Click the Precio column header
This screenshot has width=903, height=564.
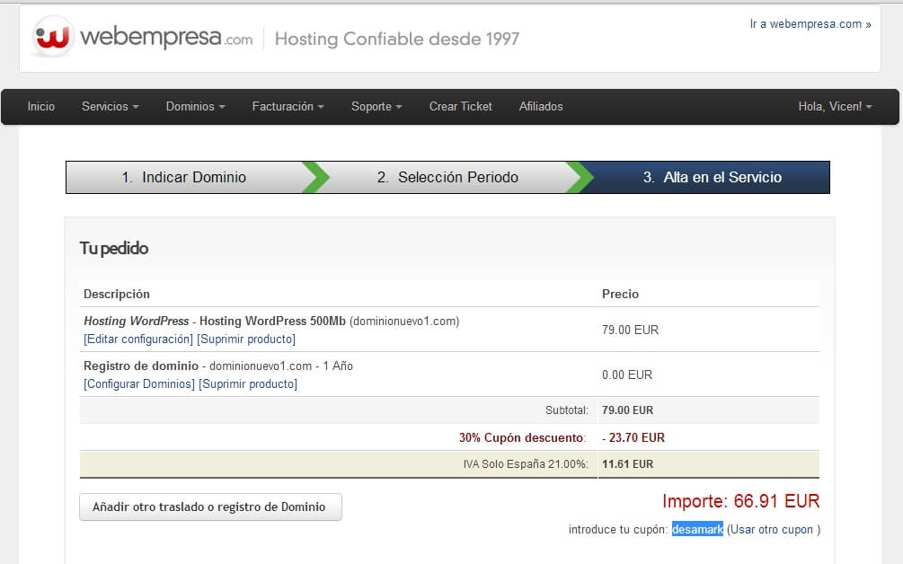pyautogui.click(x=620, y=294)
